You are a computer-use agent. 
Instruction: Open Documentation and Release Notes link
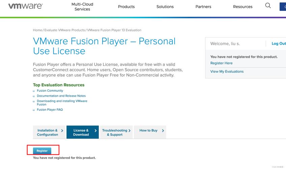pos(61,96)
